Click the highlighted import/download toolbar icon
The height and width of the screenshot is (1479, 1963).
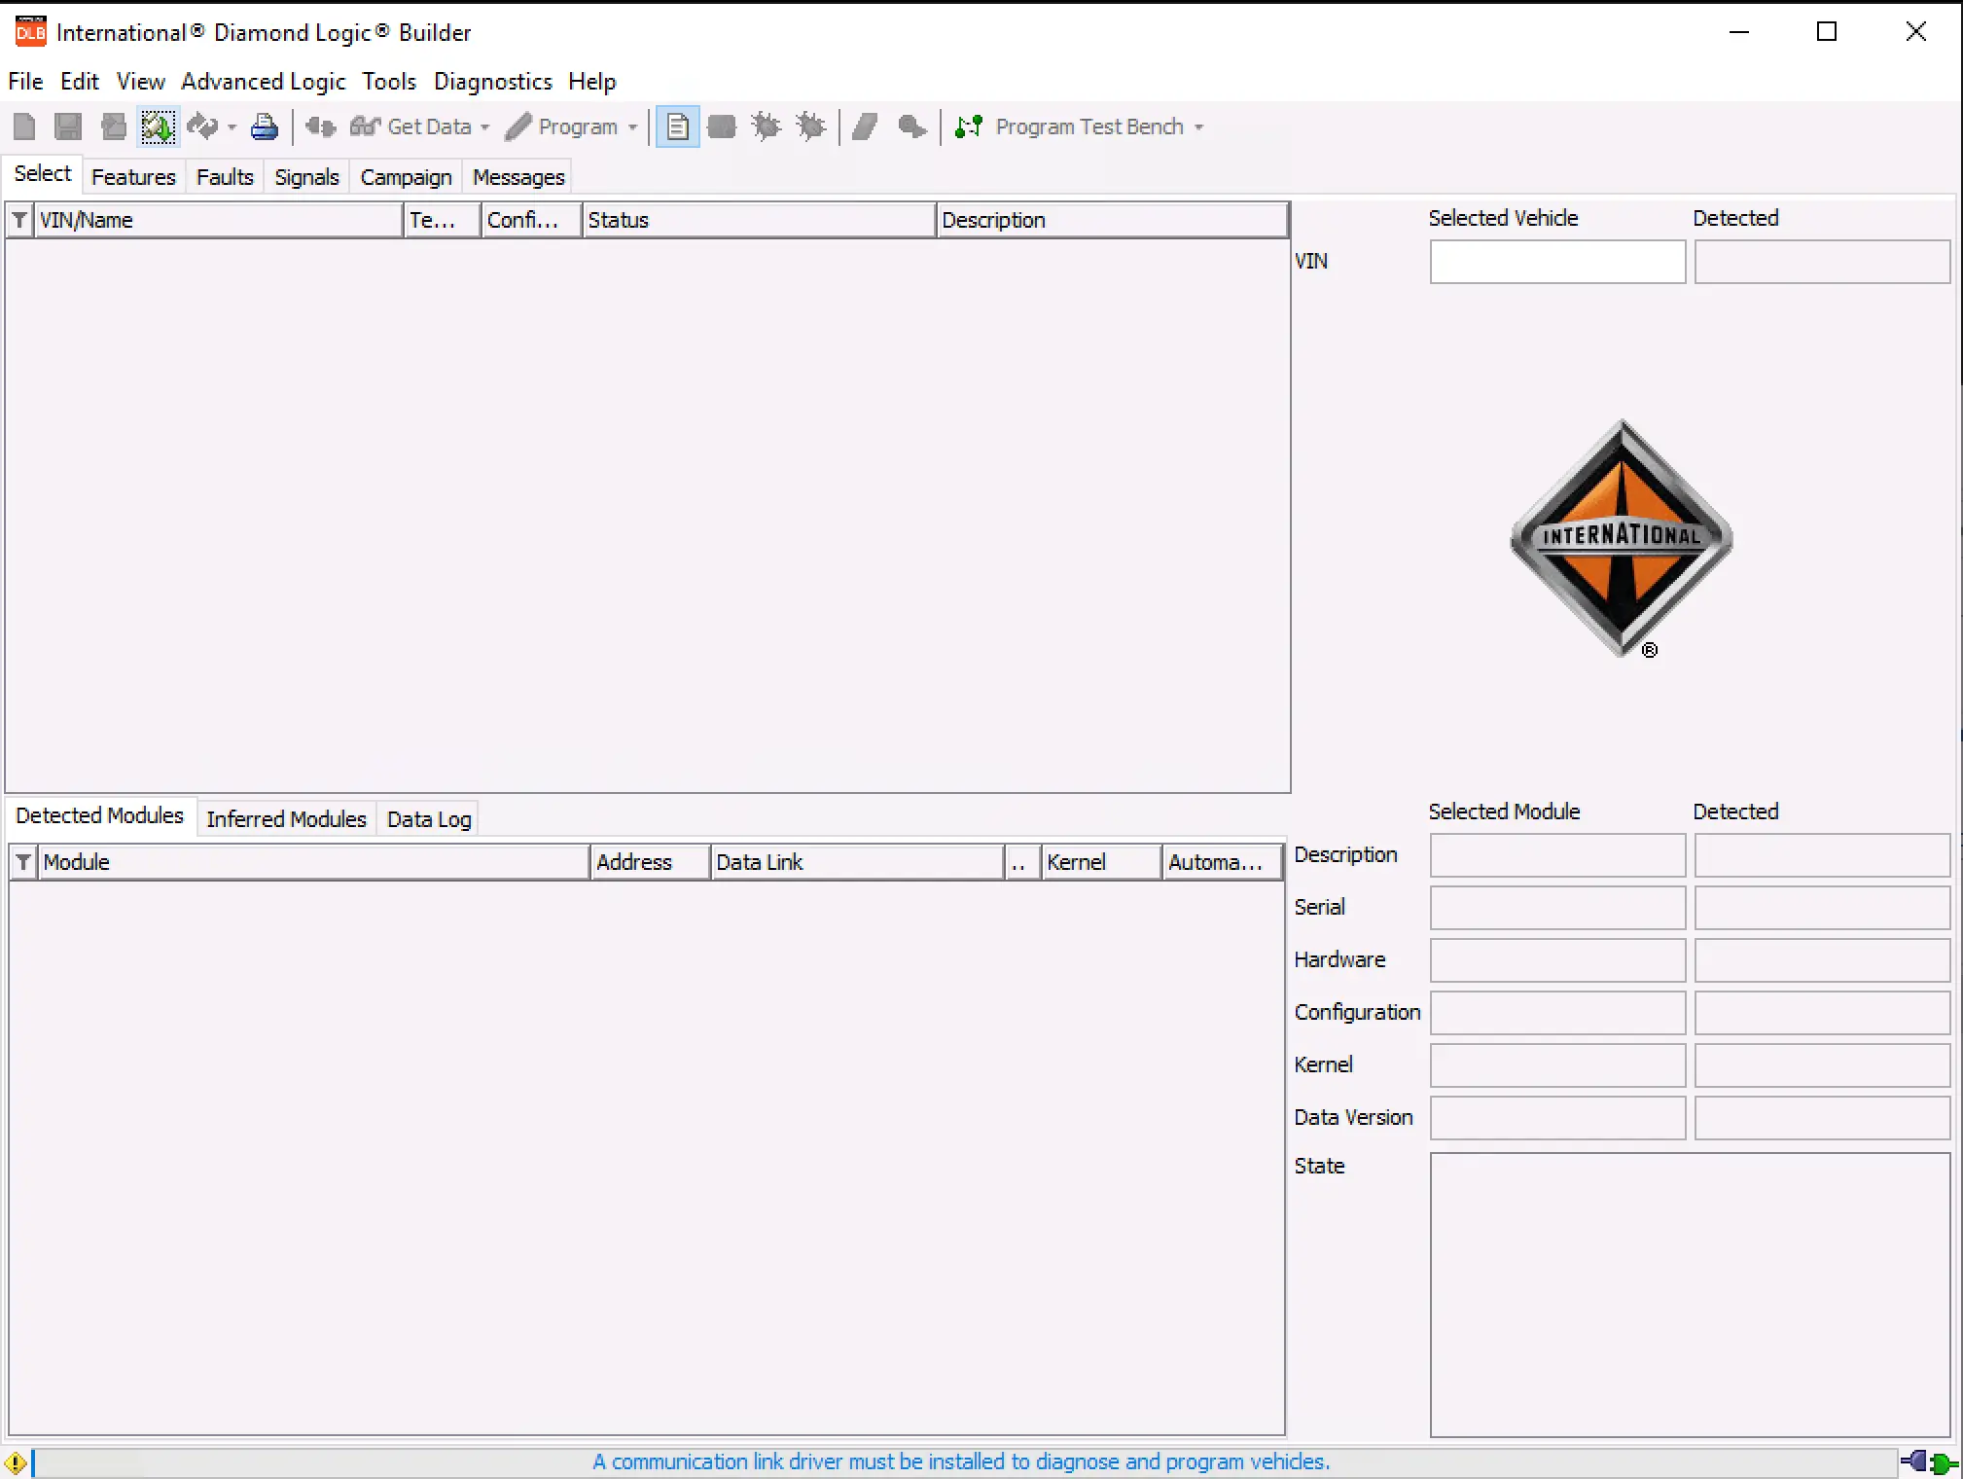pyautogui.click(x=158, y=126)
